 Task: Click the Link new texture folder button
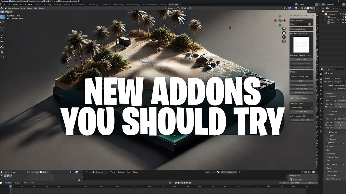click(301, 120)
